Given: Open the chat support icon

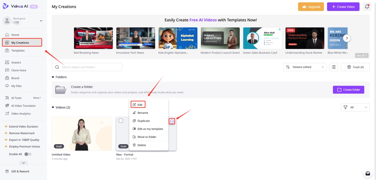Looking at the screenshot, I should point(368,173).
